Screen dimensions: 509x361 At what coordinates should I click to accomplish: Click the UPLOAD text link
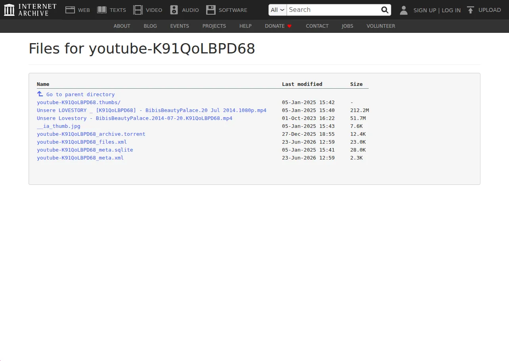(x=490, y=10)
